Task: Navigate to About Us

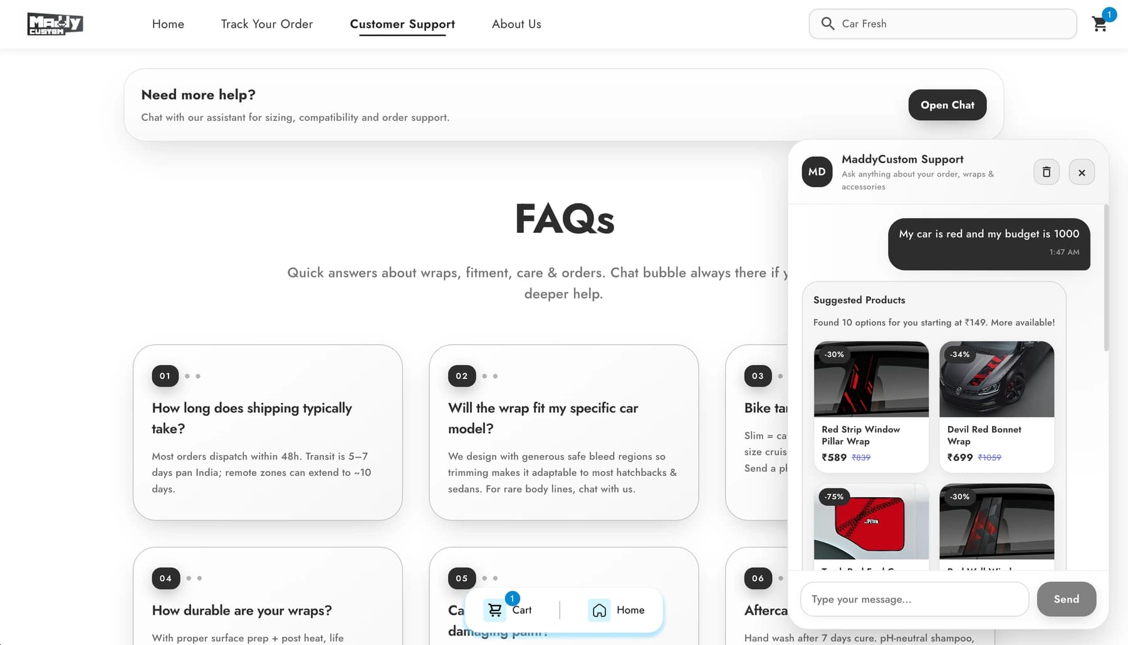Action: point(516,24)
